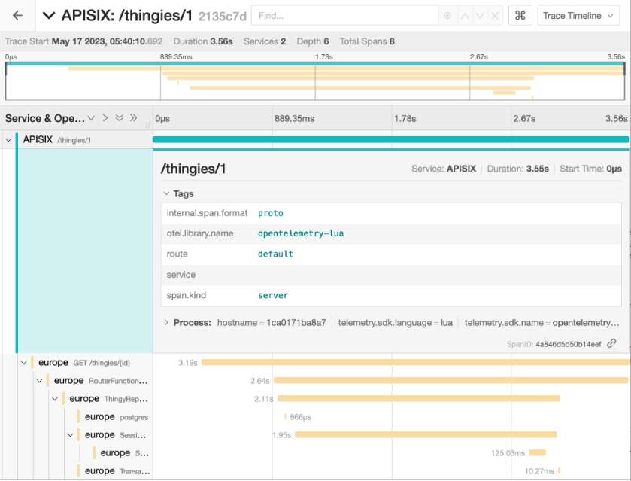
Task: Click the locate/focus matches target icon
Action: (448, 16)
